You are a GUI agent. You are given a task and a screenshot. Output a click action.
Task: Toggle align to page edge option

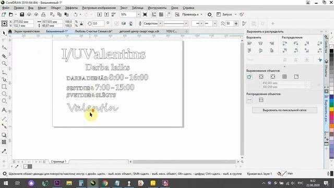pos(261,77)
